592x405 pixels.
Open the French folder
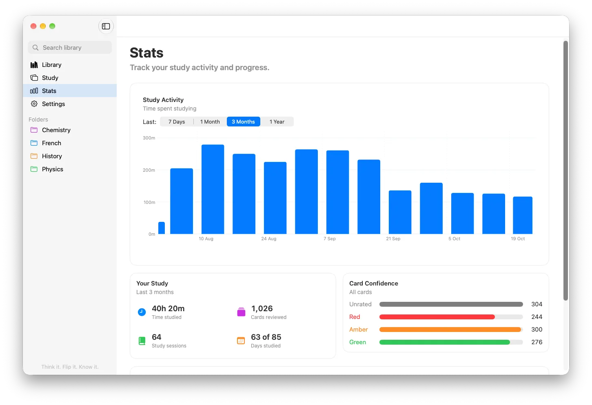(x=70, y=143)
